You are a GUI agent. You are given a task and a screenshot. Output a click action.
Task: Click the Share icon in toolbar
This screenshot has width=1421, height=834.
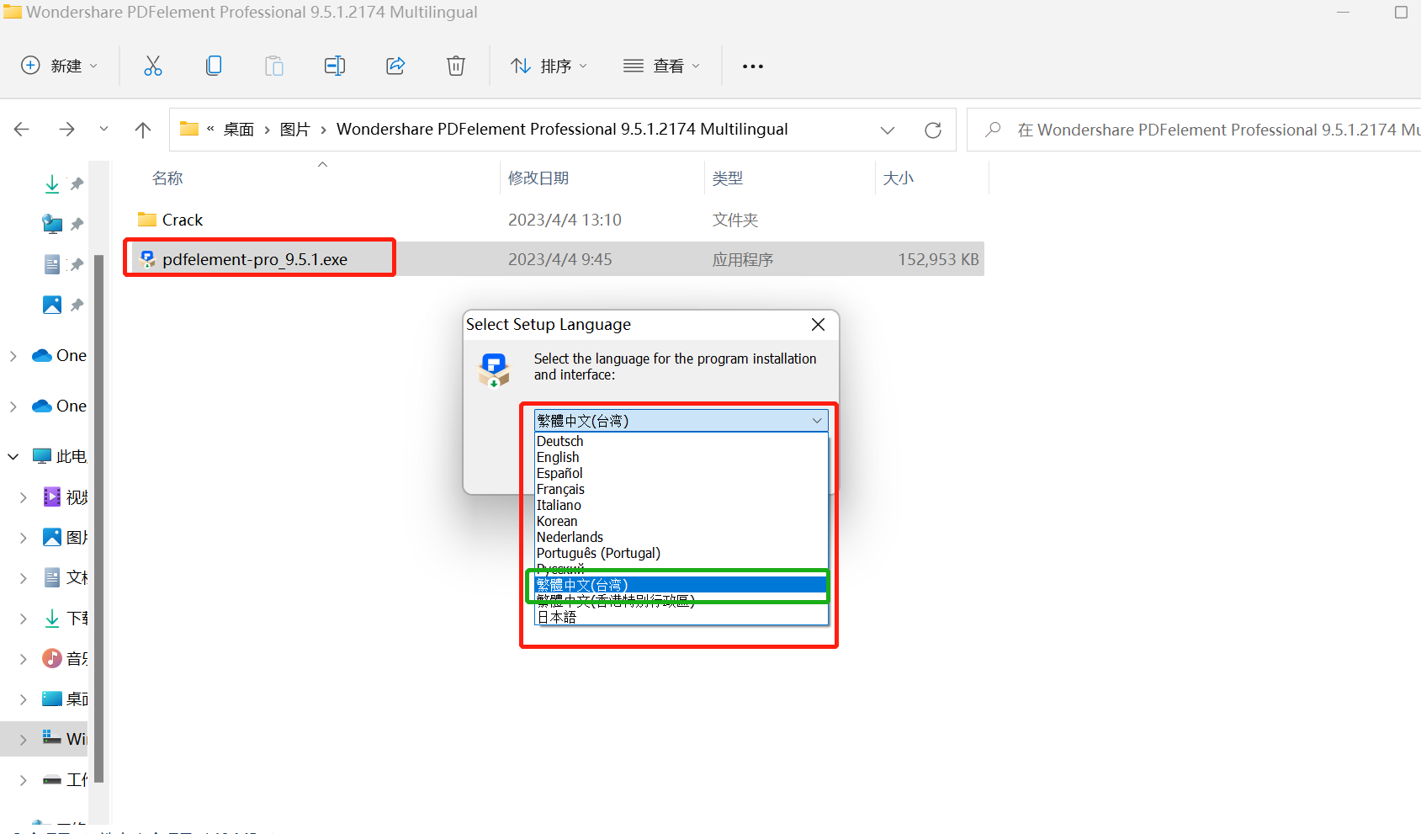tap(395, 66)
